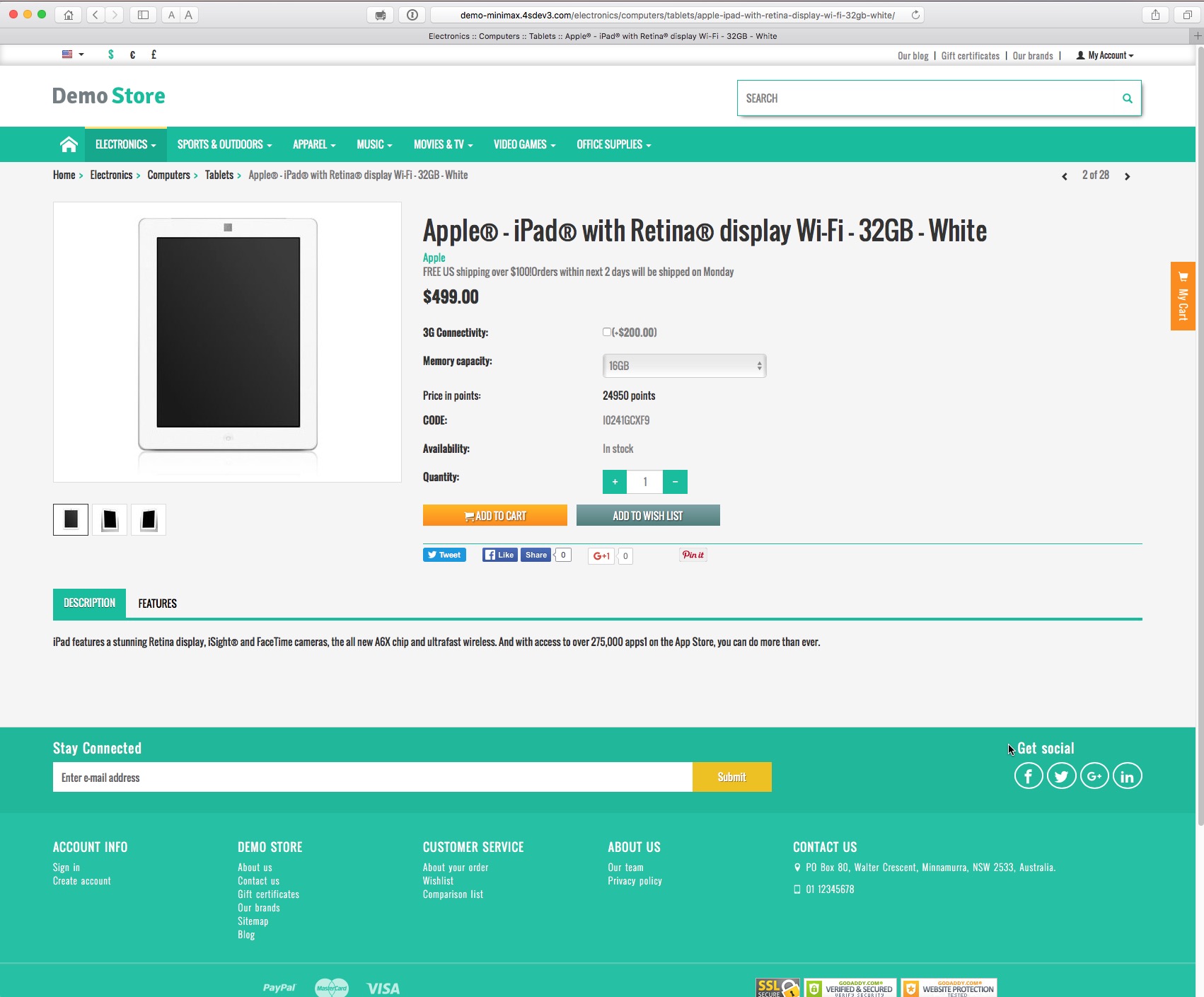Select second product thumbnail
This screenshot has height=997, width=1204.
coord(110,519)
